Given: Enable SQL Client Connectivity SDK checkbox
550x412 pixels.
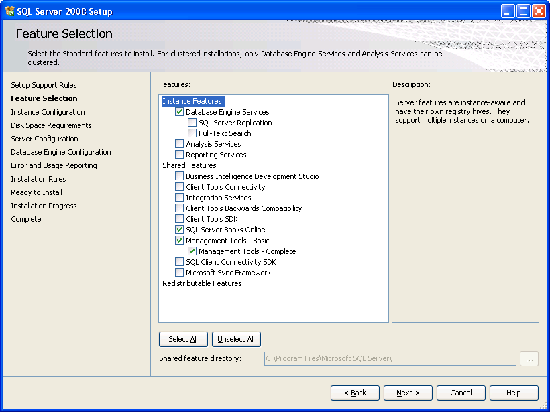Looking at the screenshot, I should point(179,262).
